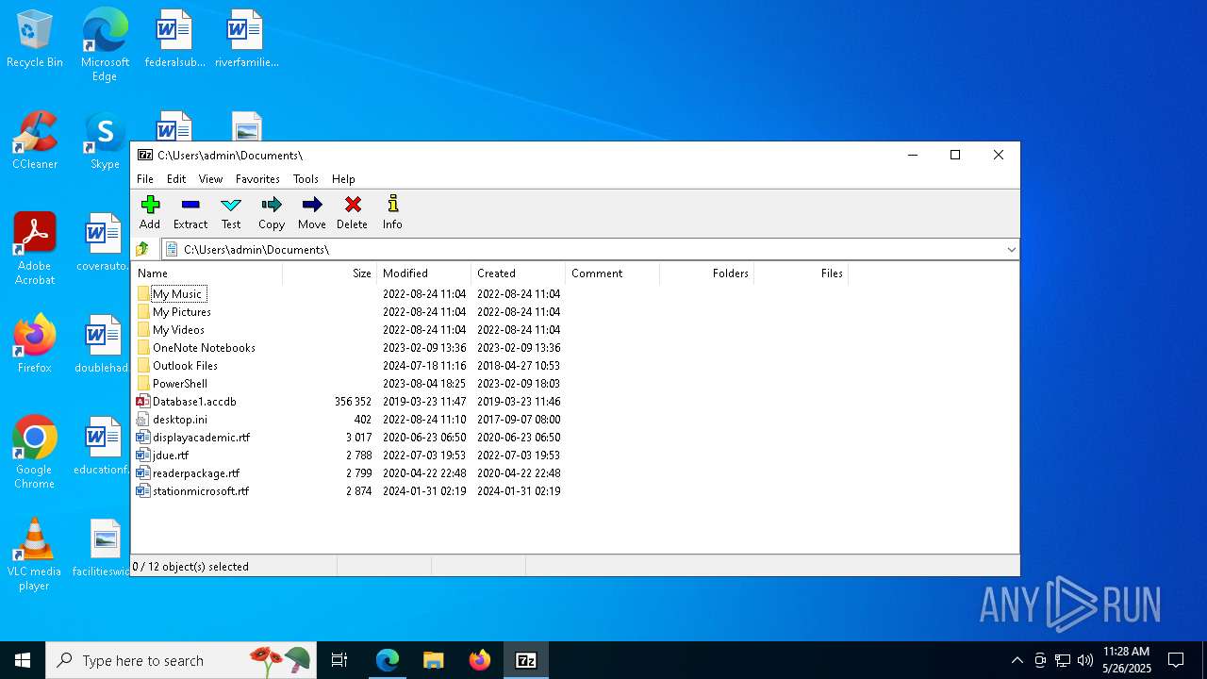Image resolution: width=1207 pixels, height=679 pixels.
Task: Click the Folders column header
Action: [707, 273]
